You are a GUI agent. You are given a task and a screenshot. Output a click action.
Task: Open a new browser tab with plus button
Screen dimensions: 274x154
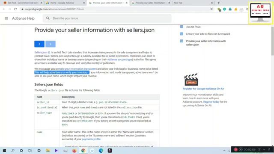[219, 3]
